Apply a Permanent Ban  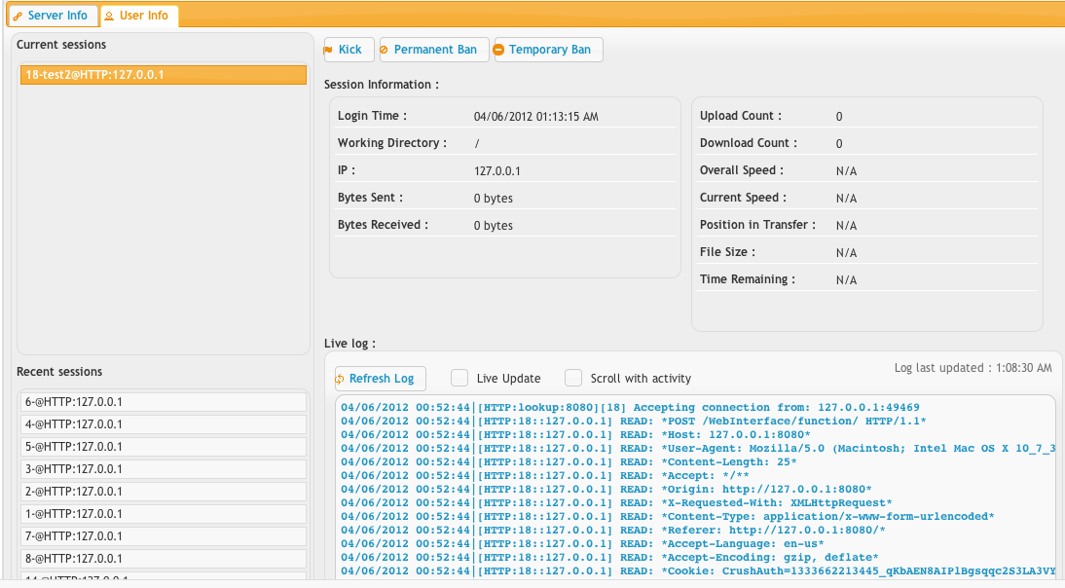(434, 50)
